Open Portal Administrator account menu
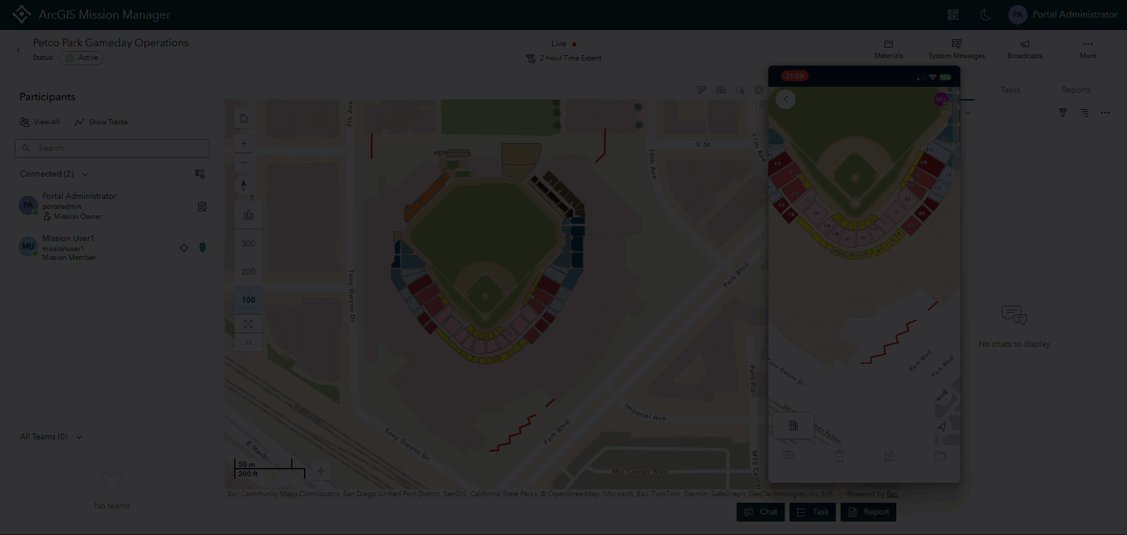Viewport: 1127px width, 535px height. 1063,15
